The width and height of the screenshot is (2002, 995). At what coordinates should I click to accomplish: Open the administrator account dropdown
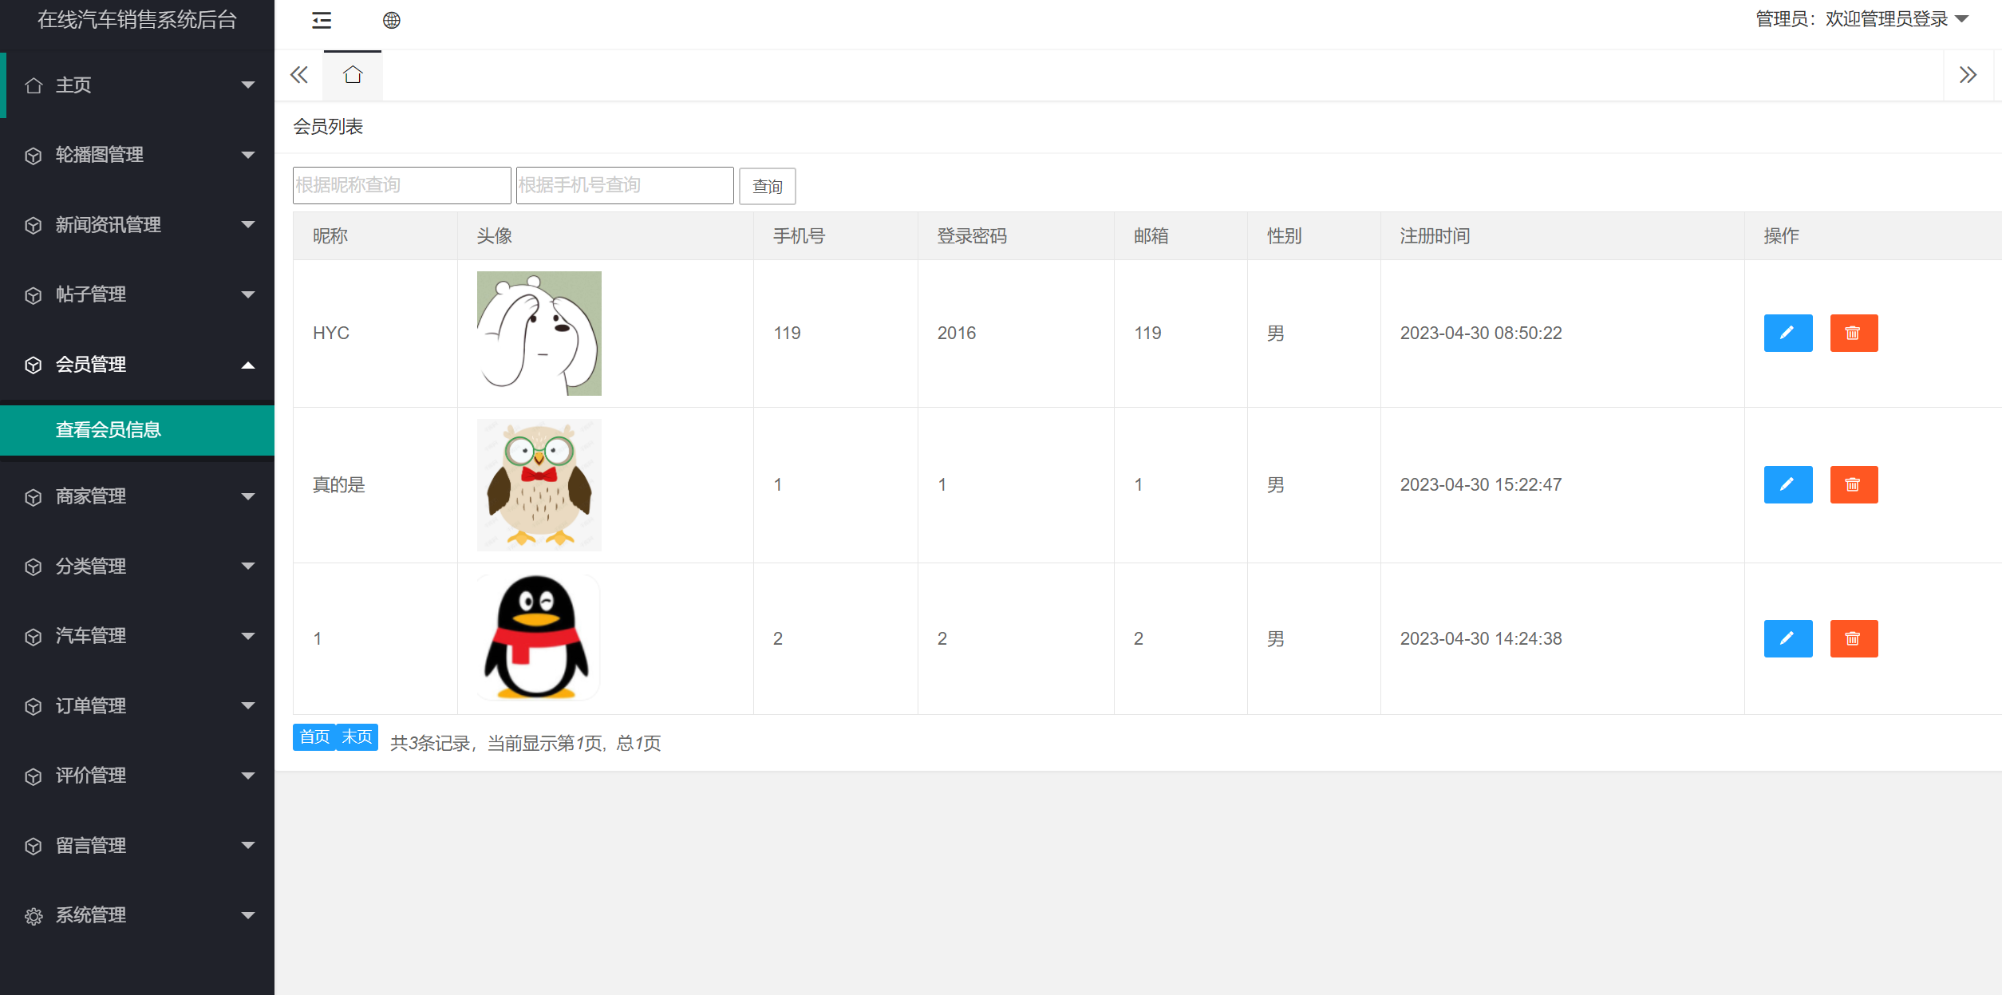click(x=1862, y=19)
